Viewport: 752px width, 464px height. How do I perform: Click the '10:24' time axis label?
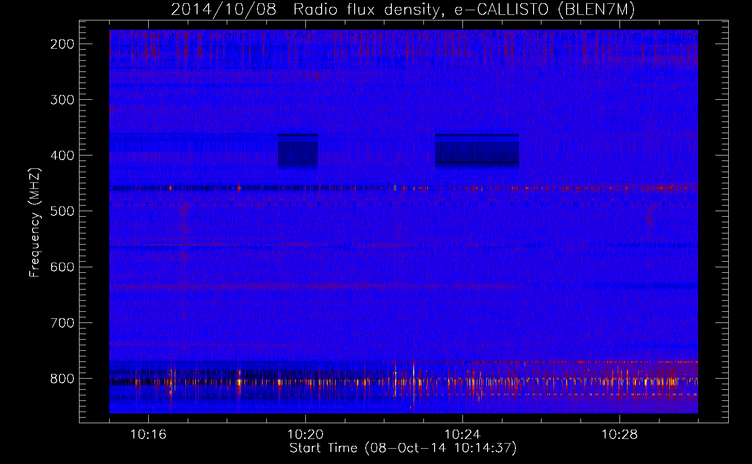462,434
